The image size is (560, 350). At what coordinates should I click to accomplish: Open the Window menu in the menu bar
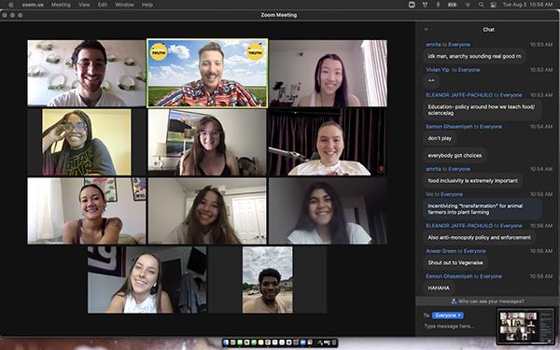[x=124, y=5]
